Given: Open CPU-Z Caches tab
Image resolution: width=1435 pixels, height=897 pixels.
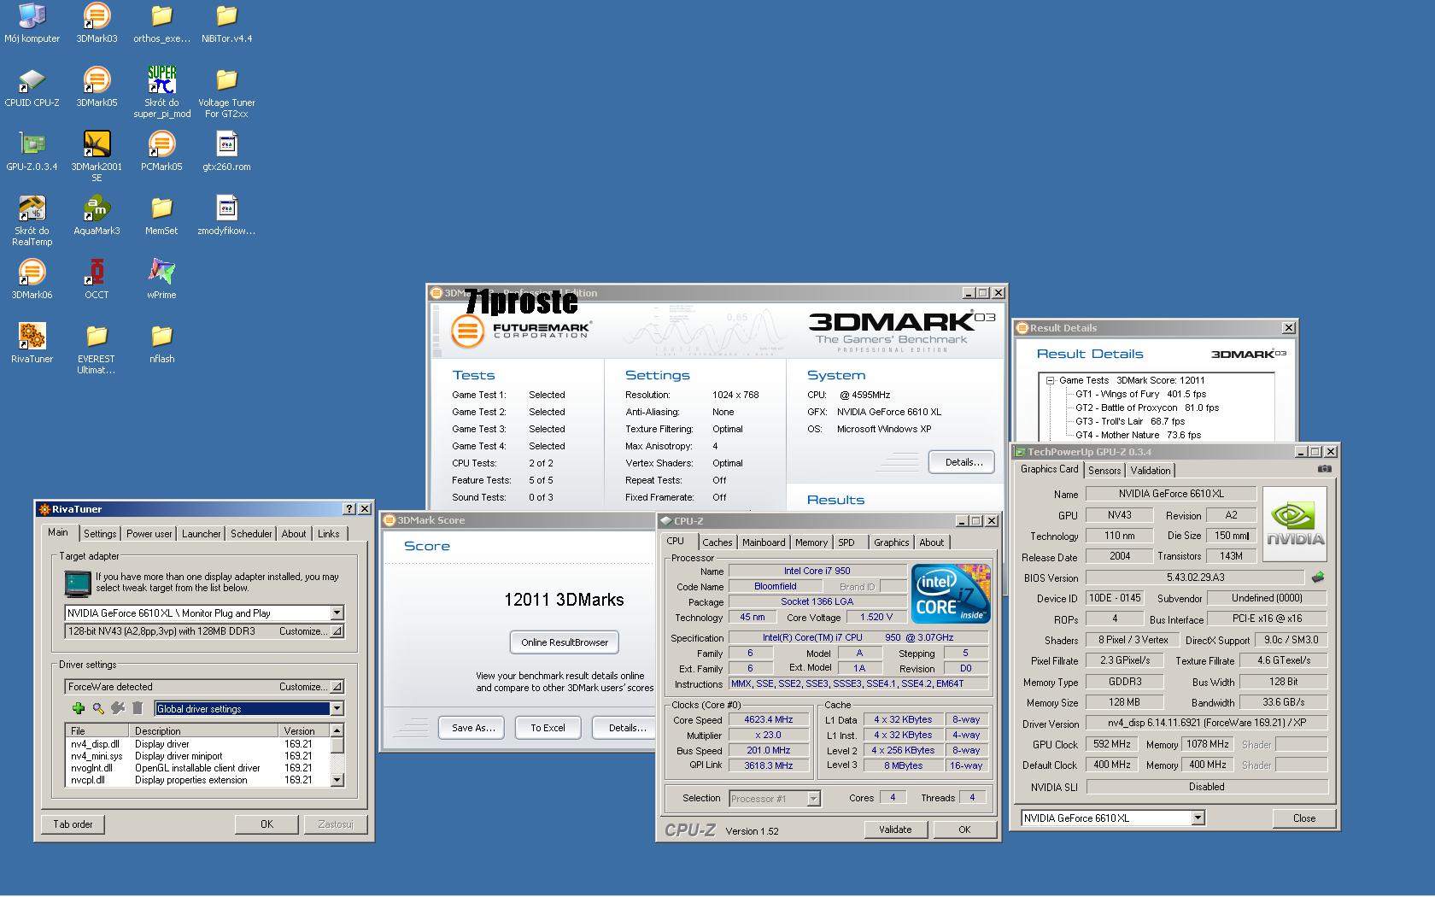Looking at the screenshot, I should (x=717, y=542).
